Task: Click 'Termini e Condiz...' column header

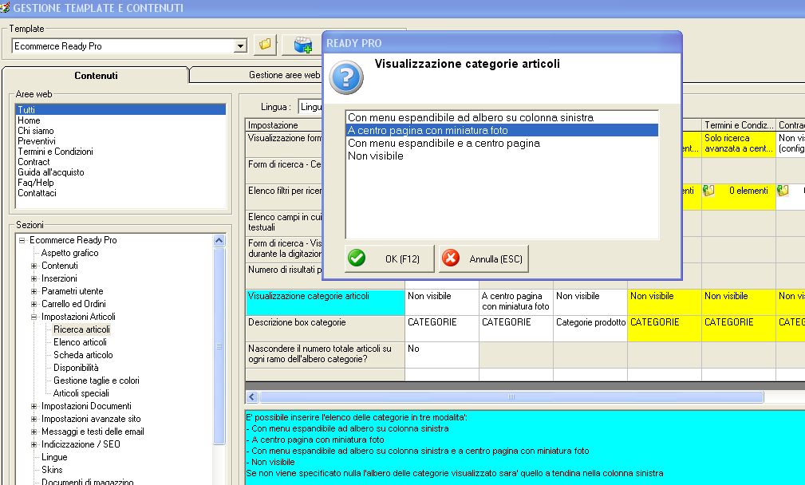Action: [738, 125]
